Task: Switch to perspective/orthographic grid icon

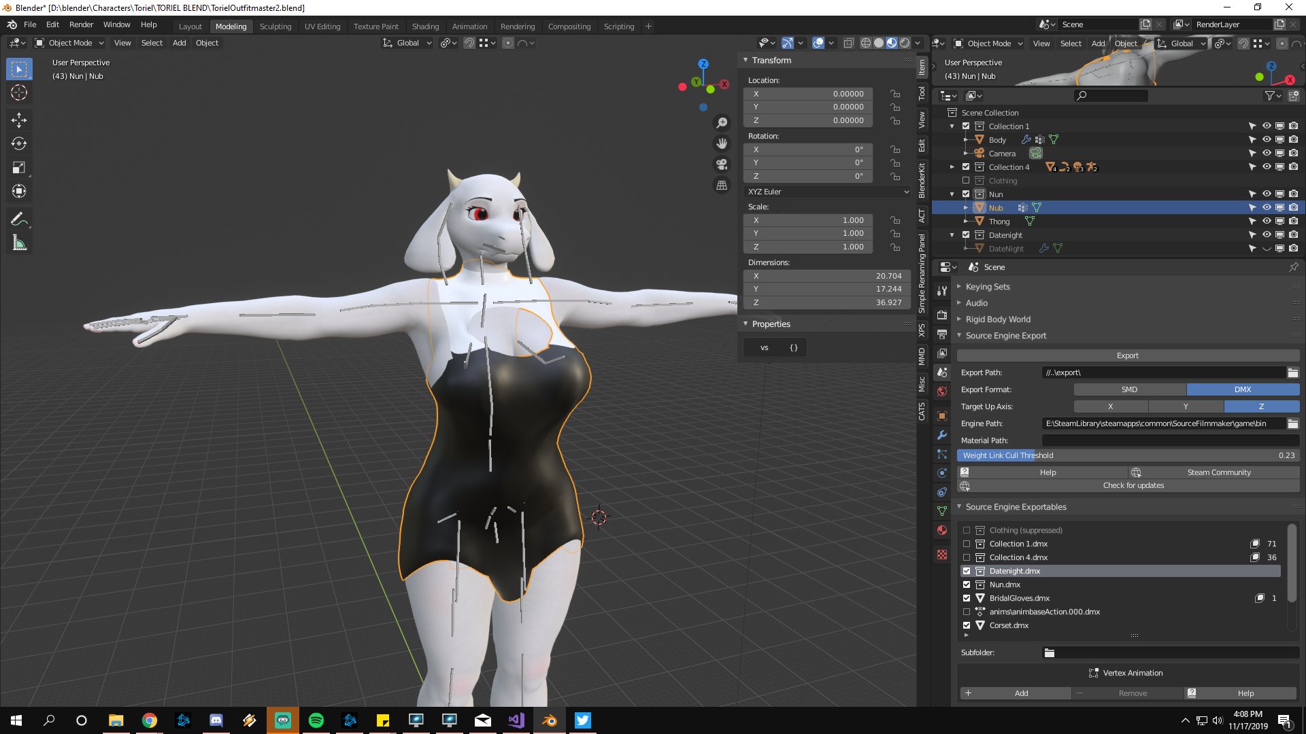Action: coord(722,185)
